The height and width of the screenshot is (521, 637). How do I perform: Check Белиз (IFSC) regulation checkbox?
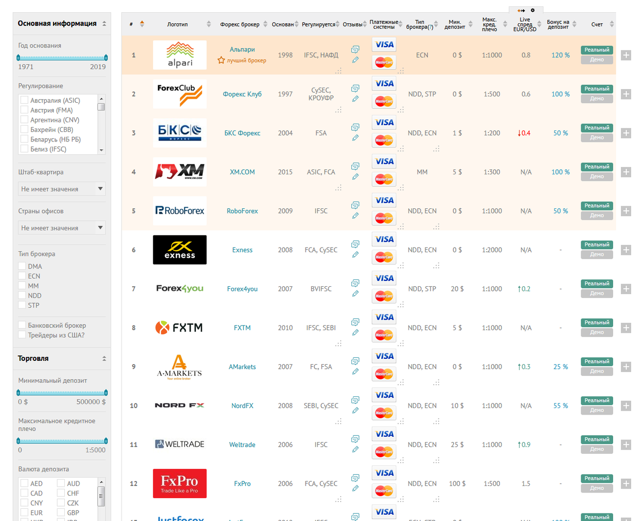click(24, 149)
